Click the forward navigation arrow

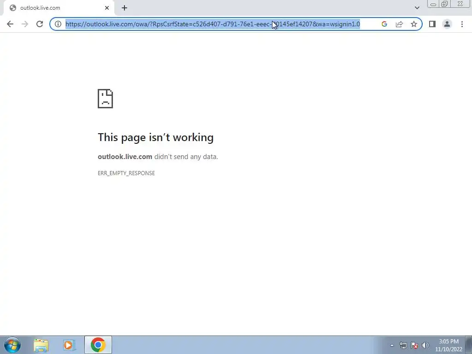click(25, 24)
